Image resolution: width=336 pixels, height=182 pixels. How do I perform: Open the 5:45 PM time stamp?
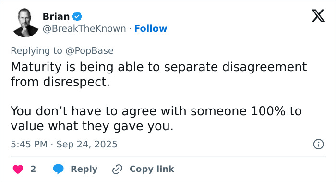[x=29, y=144]
